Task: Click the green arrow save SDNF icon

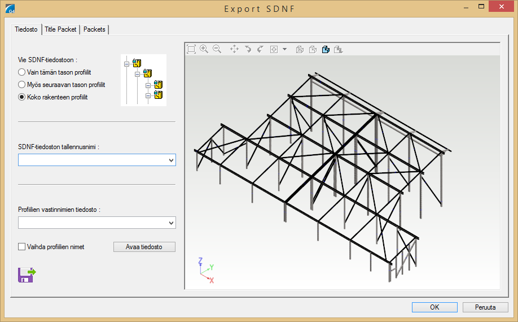Action: click(27, 275)
